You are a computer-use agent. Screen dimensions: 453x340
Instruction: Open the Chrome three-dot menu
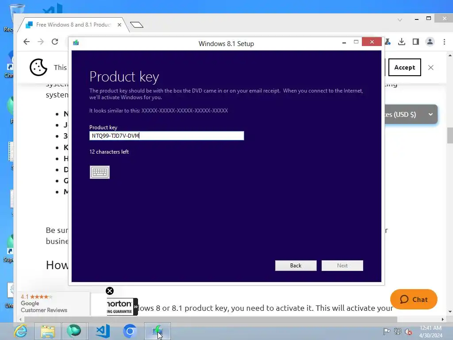click(x=444, y=42)
